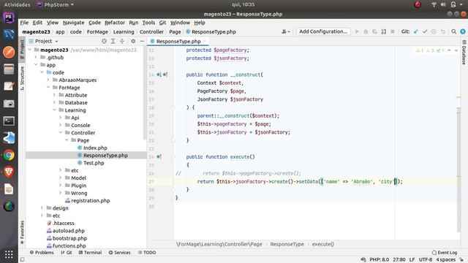Click execute() in bottom breadcrumb
This screenshot has height=263, width=468.
322,244
